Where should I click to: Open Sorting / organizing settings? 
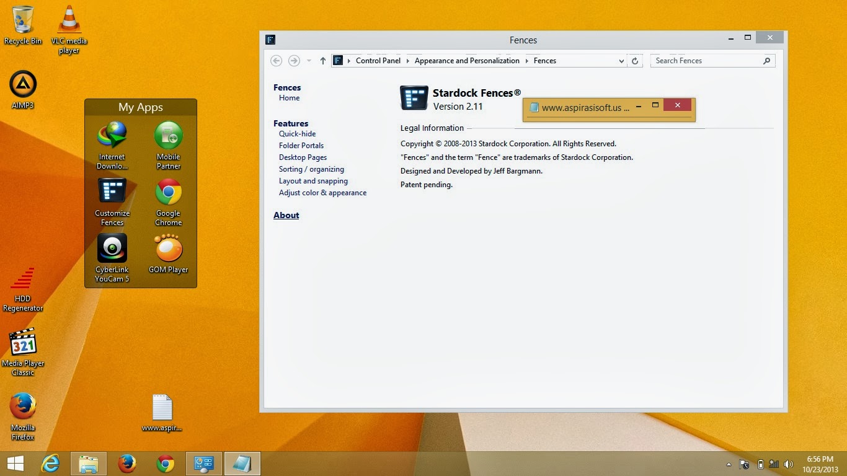(311, 169)
